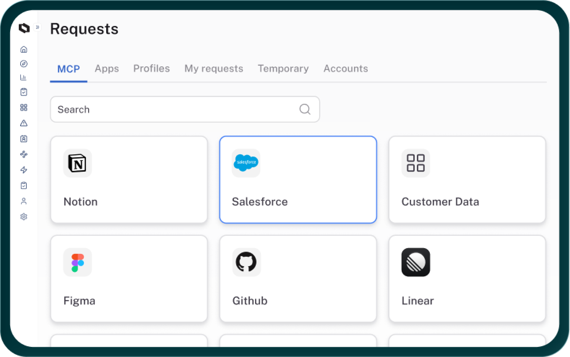
Task: Switch to the Apps tab
Action: tap(107, 69)
